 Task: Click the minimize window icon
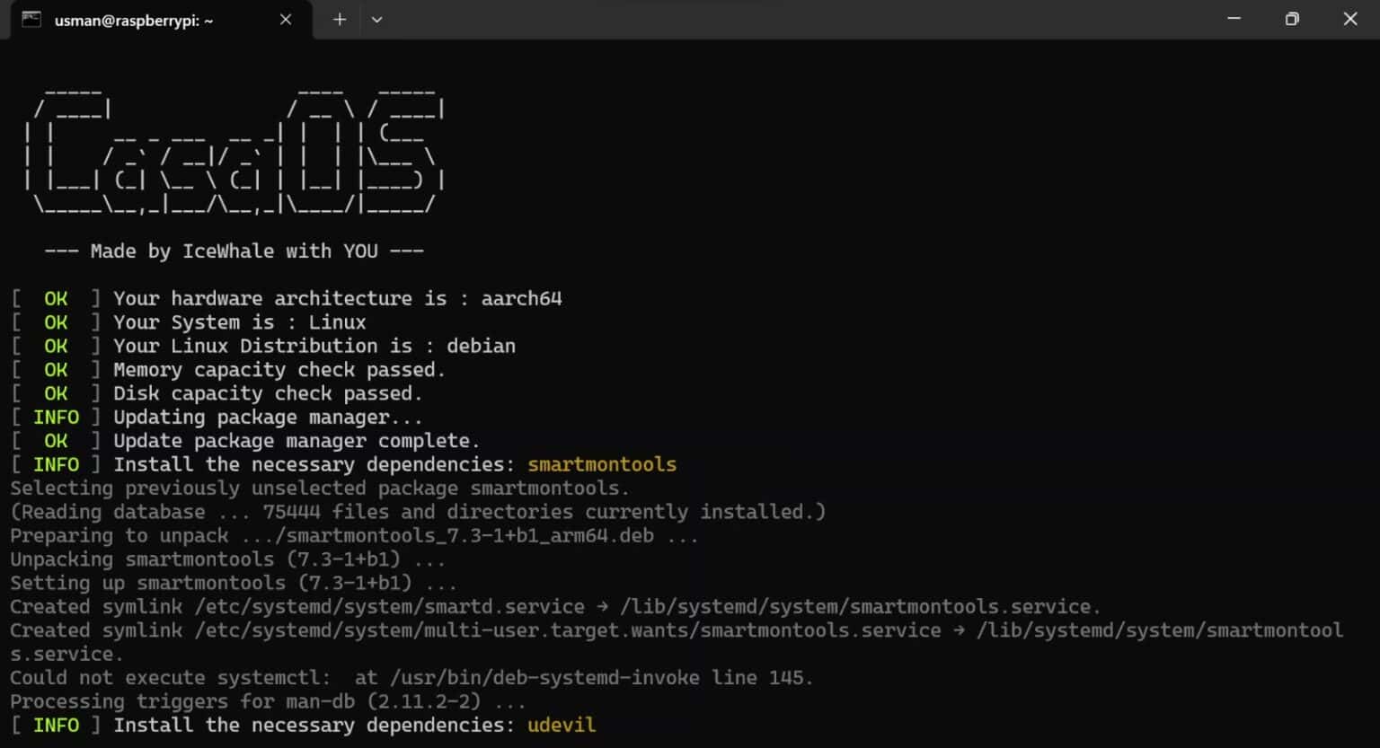[1234, 18]
